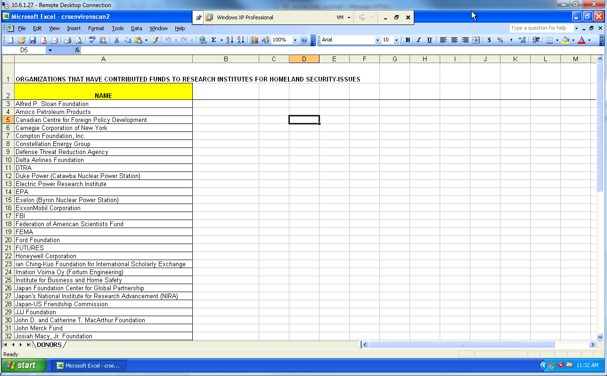
Task: Open the 100% zoom dropdown
Action: pyautogui.click(x=295, y=41)
